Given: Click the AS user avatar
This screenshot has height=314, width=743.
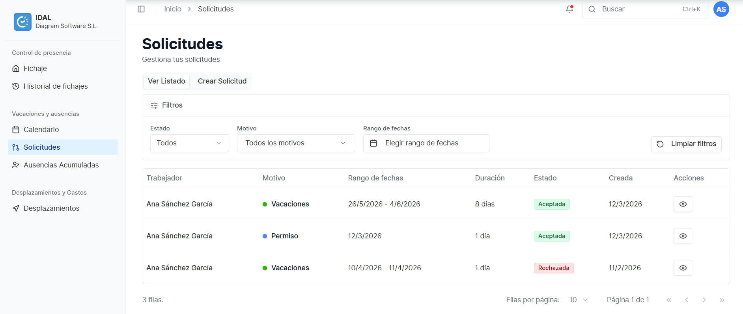Looking at the screenshot, I should coord(721,9).
